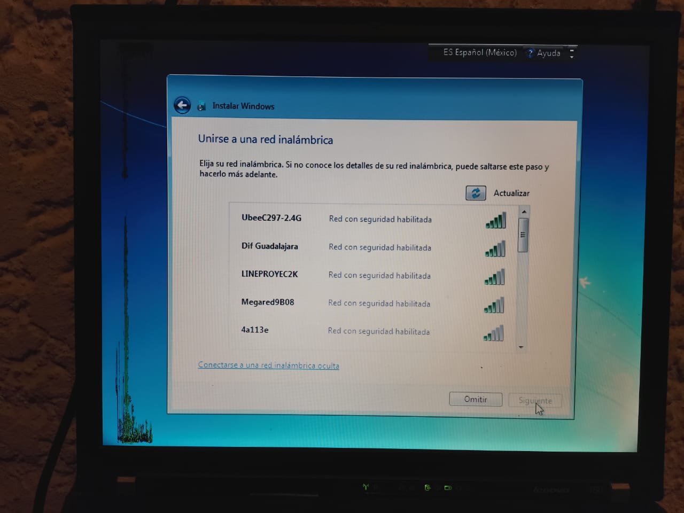Viewport: 684px width, 513px height.
Task: Click security status text of Dif Guadalajara
Action: (379, 247)
